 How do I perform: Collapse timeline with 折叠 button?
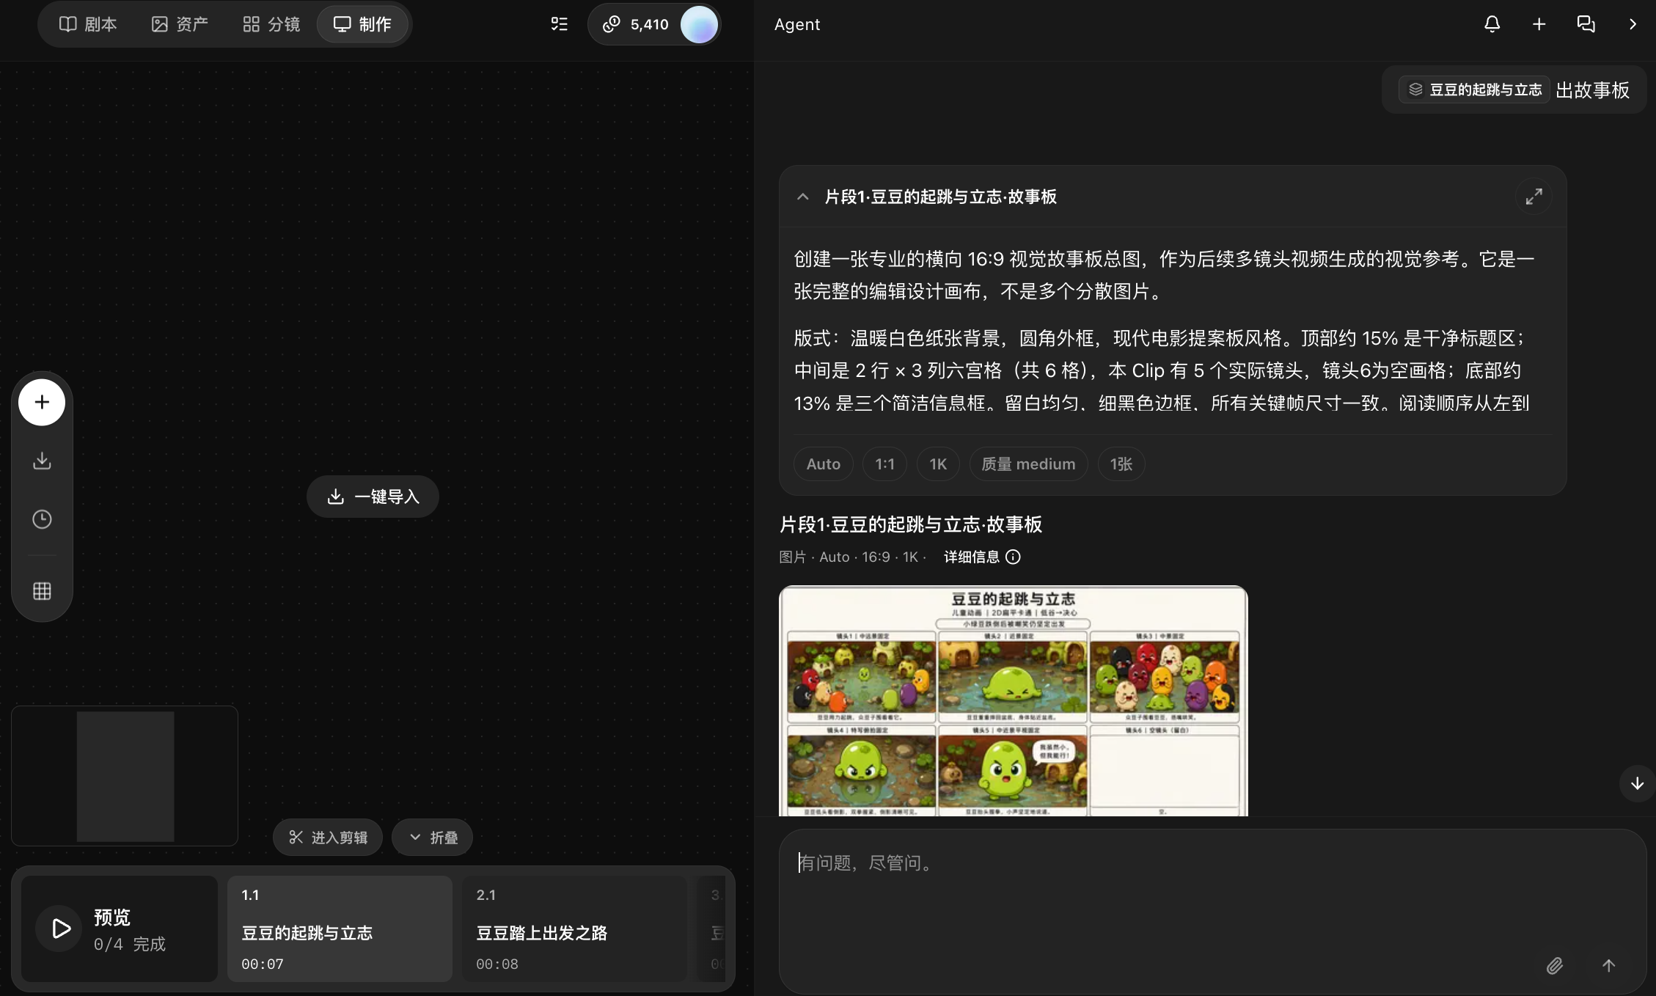click(x=432, y=837)
